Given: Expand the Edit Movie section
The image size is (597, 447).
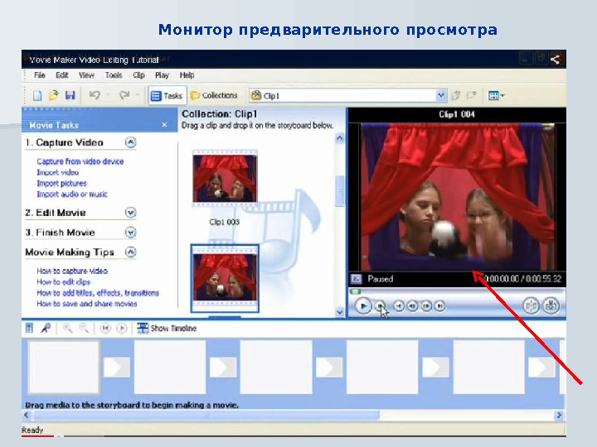Looking at the screenshot, I should tap(131, 213).
